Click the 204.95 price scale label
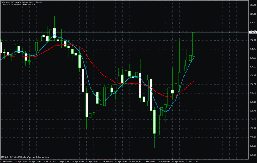 [253, 5]
